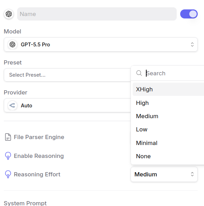Click the Auto provider arrow icon
The image size is (204, 206).
pos(12,105)
